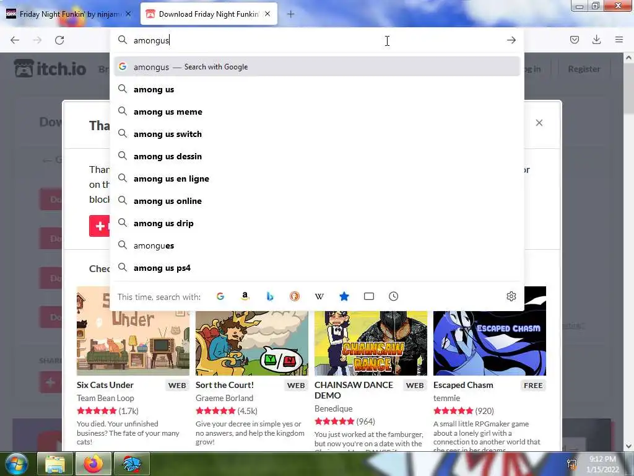This screenshot has width=634, height=476.
Task: Switch to the Download Friday Night Funkin' tab
Action: pyautogui.click(x=209, y=14)
